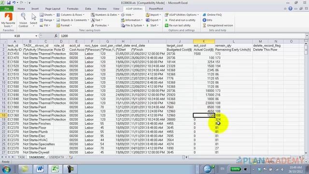Open Columns & Rows utilities menu
Viewport: 309px width, 174px height.
70,15
